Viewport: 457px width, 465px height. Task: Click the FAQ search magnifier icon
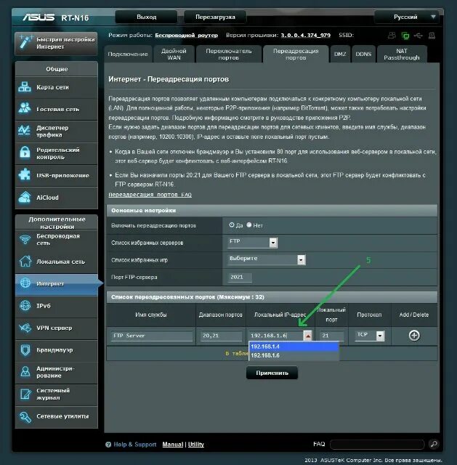click(434, 444)
